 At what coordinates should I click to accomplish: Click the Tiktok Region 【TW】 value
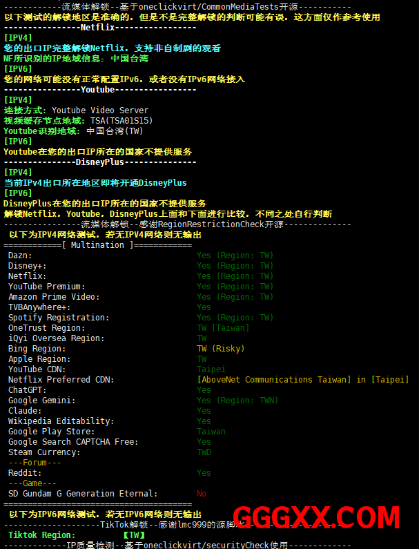pos(133,535)
